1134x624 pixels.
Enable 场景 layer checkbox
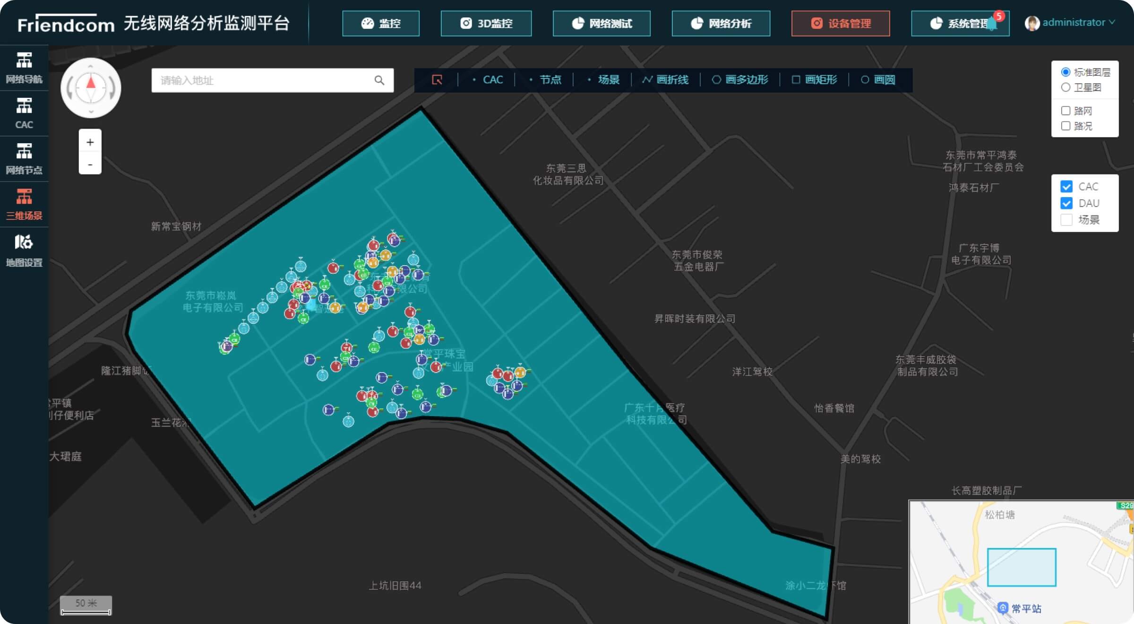1066,220
